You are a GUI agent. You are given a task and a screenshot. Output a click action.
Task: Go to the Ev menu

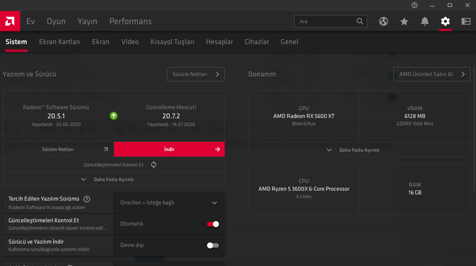[x=31, y=21]
